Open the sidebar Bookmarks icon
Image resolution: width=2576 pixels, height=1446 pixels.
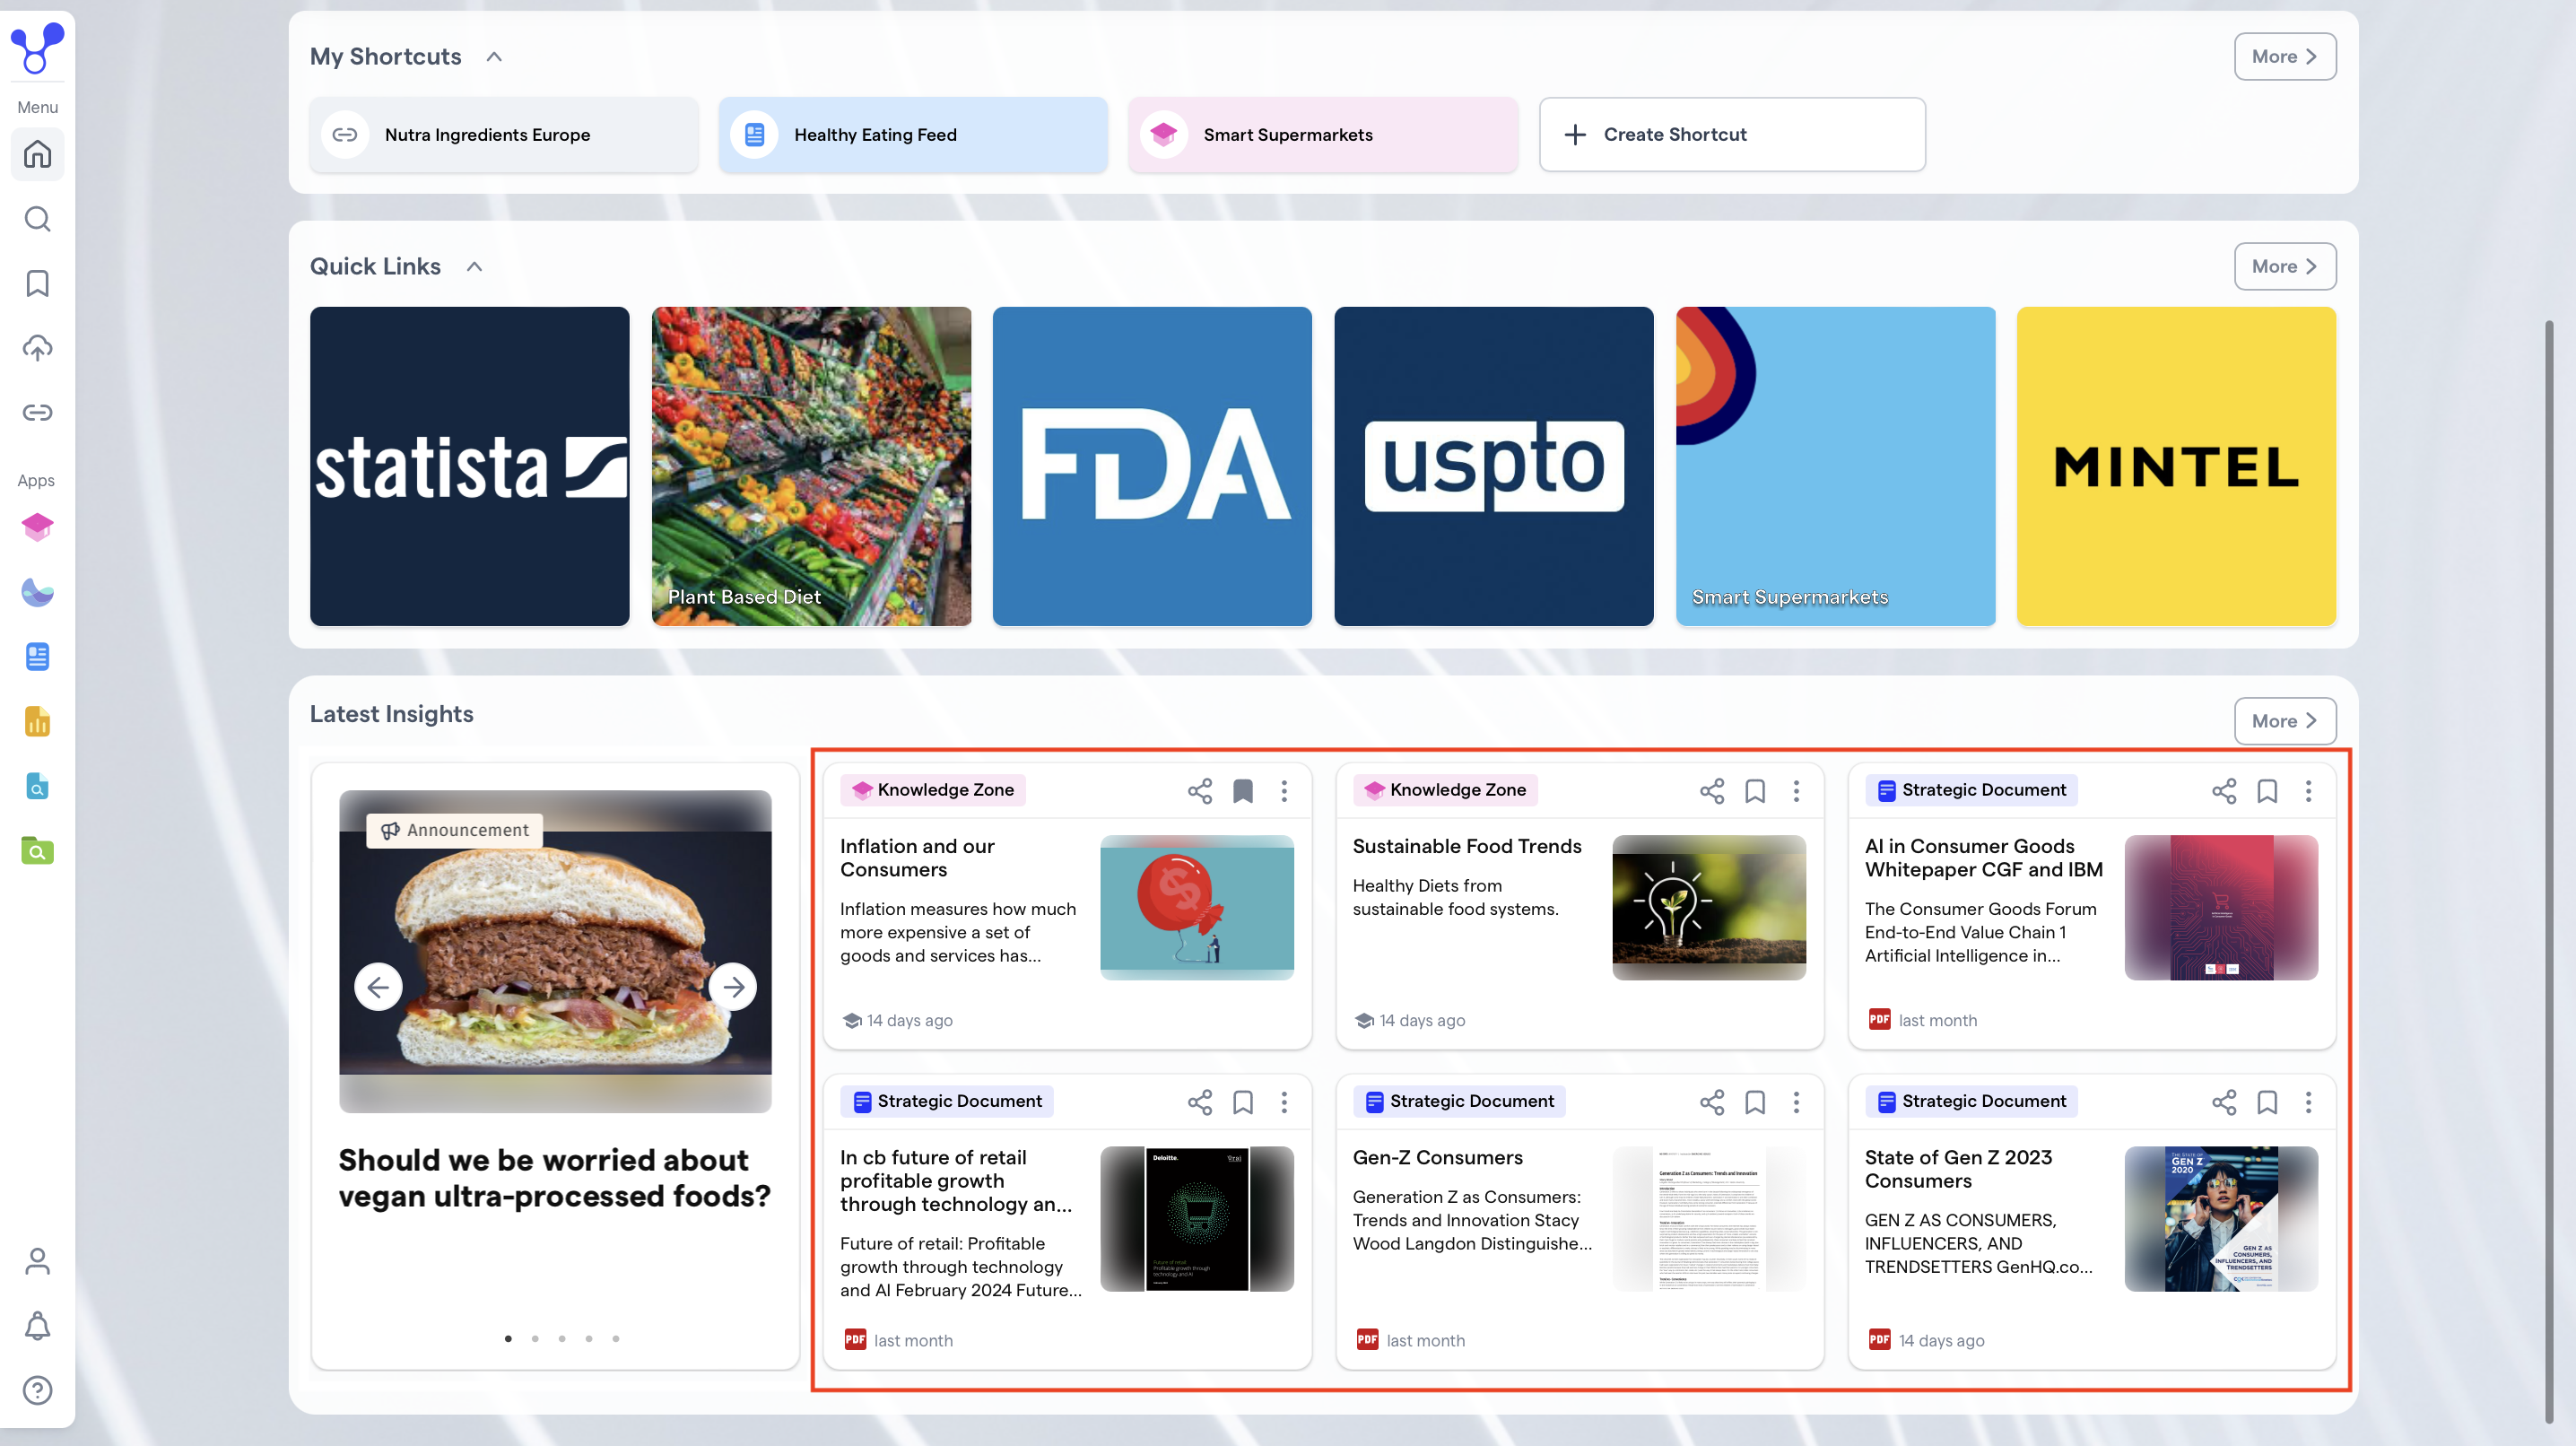(37, 283)
